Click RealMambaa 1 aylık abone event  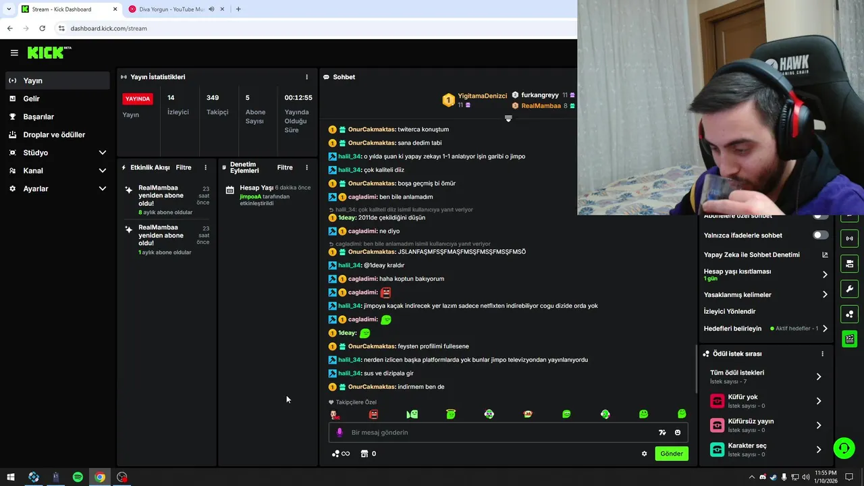(x=167, y=240)
